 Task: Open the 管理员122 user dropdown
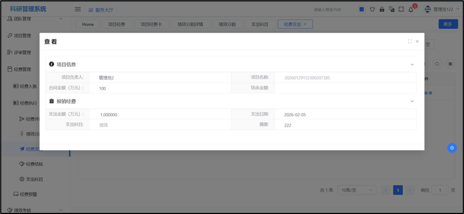point(442,9)
